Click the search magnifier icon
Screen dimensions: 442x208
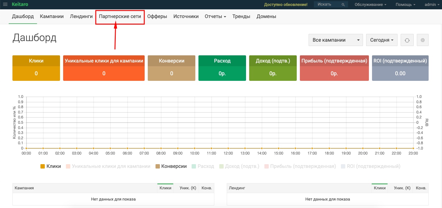pos(343,5)
